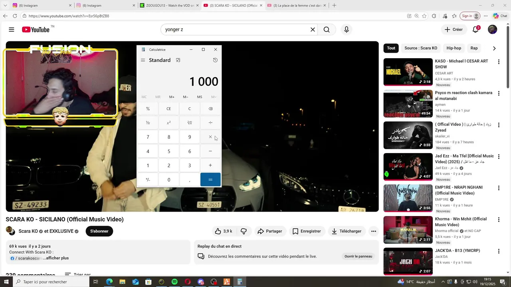
Task: Open options for Psyco m reaction video
Action: [x=499, y=93]
